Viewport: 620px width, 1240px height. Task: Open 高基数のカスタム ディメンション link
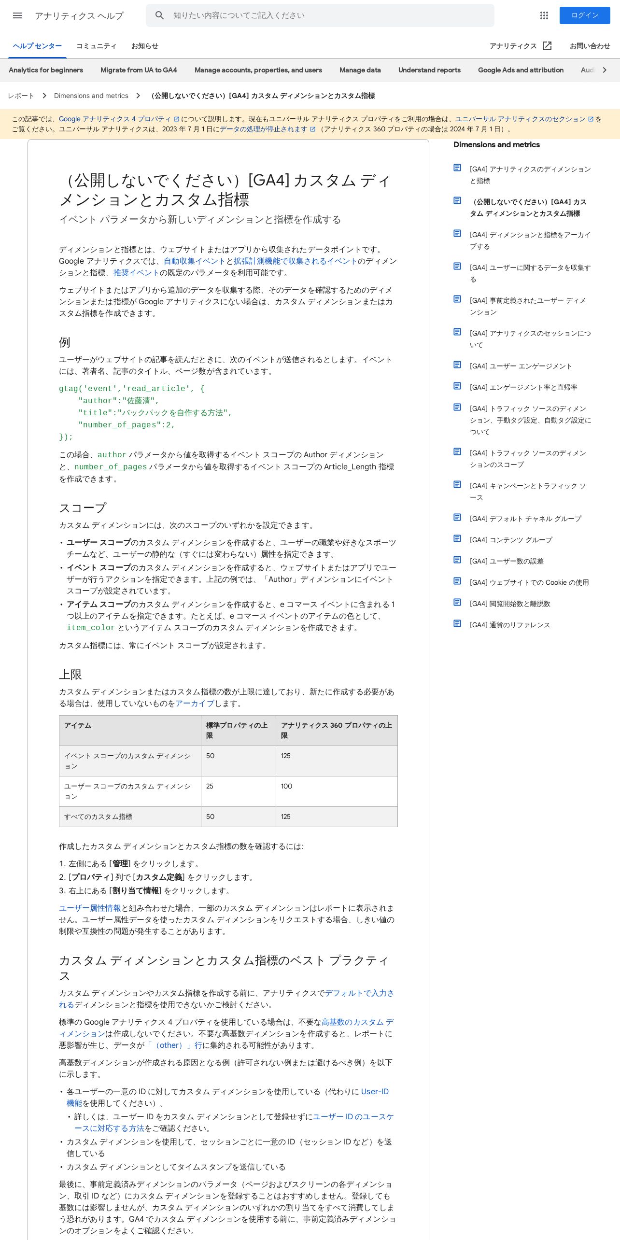357,1022
